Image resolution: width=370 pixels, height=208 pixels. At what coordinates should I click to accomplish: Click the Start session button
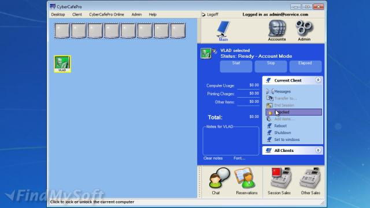click(x=236, y=66)
